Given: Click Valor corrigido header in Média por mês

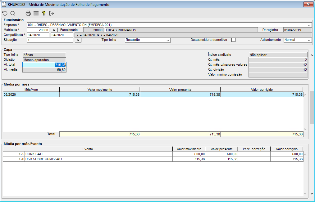Looking at the screenshot, I should pos(262,90).
